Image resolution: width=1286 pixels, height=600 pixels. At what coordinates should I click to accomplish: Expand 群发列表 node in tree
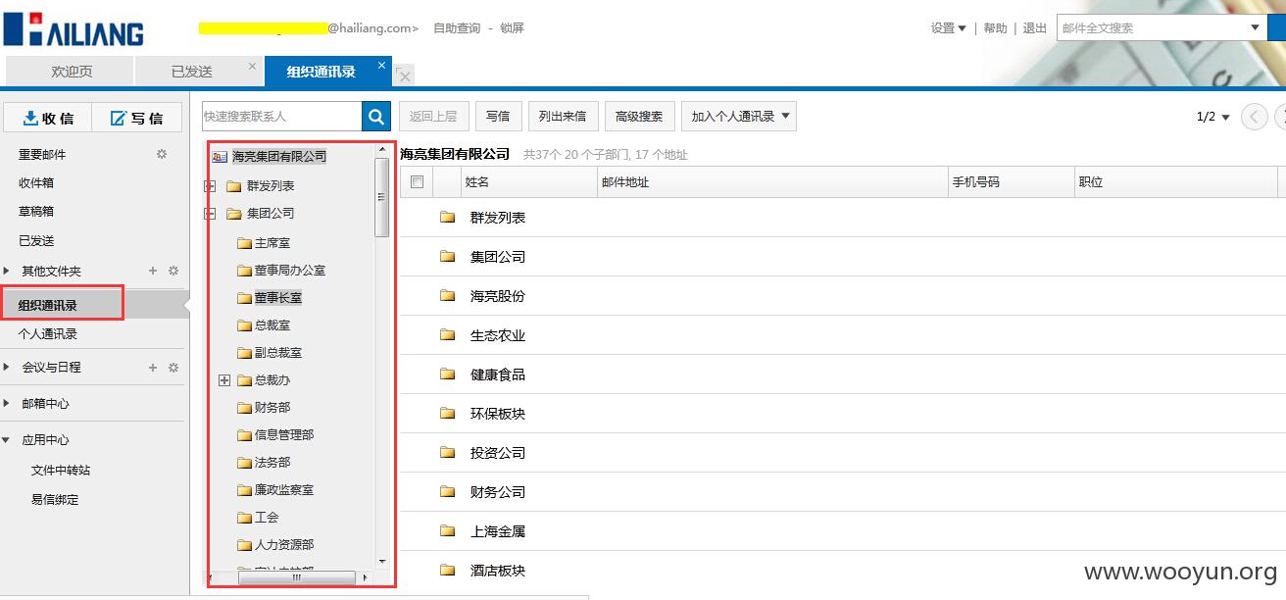tap(209, 185)
